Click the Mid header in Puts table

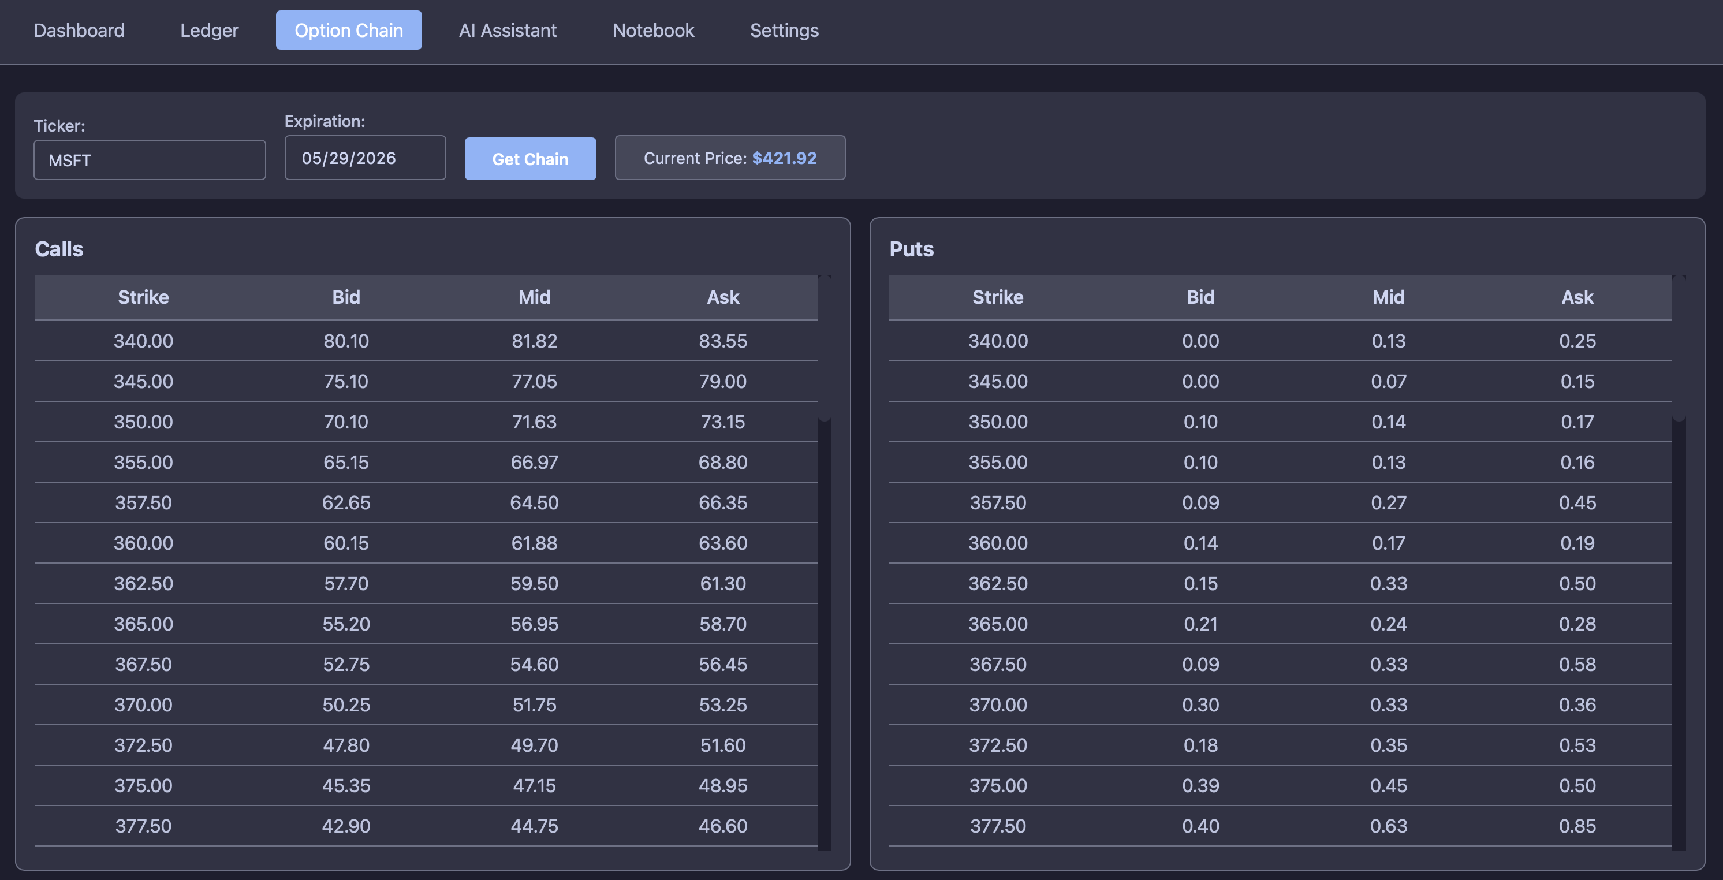(x=1389, y=297)
